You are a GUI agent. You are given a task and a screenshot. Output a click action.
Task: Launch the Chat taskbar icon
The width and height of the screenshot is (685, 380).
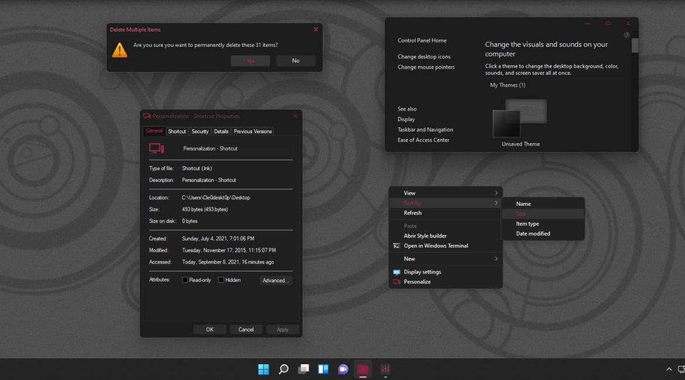343,369
